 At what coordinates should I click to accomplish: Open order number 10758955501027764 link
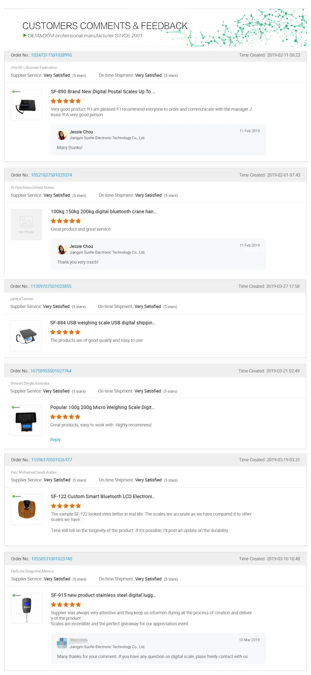click(x=51, y=371)
